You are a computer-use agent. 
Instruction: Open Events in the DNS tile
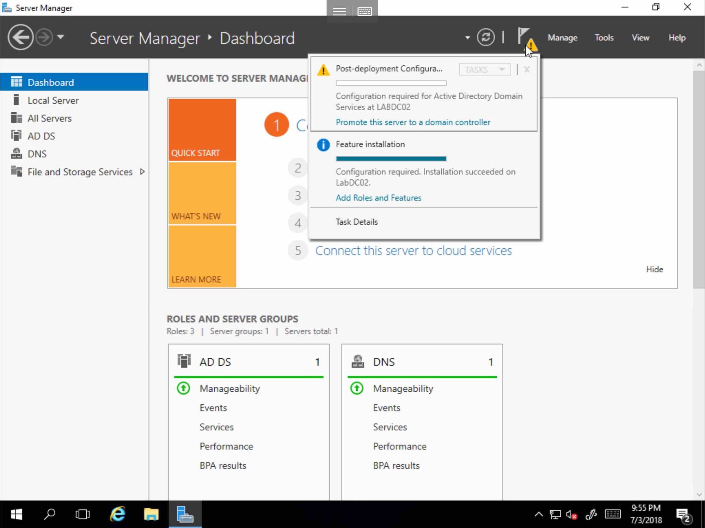tap(386, 408)
